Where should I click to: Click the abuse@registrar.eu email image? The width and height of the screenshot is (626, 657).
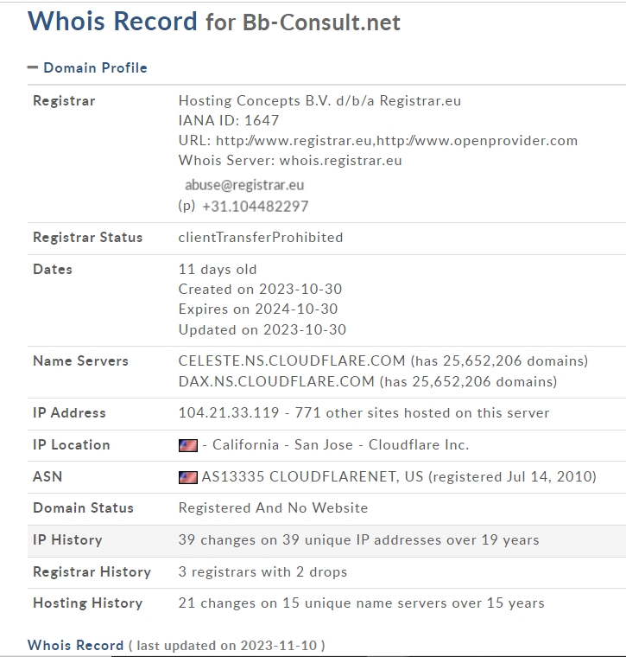(x=244, y=185)
